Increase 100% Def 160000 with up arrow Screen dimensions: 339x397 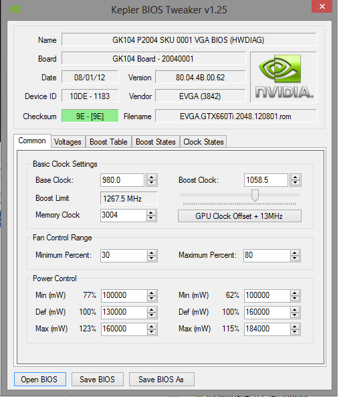295,310
